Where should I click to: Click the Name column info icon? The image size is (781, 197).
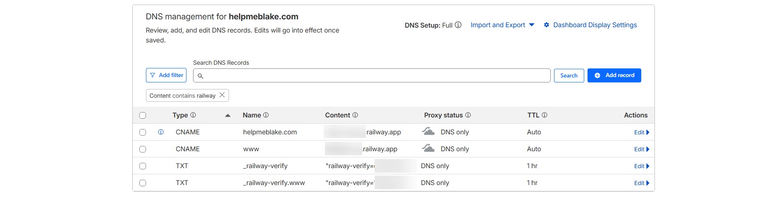pos(266,115)
